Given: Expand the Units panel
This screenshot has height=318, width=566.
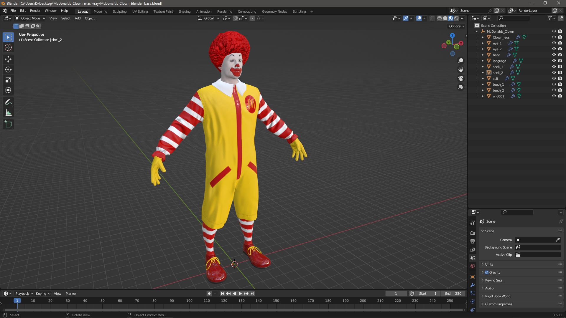Looking at the screenshot, I should coord(521,264).
